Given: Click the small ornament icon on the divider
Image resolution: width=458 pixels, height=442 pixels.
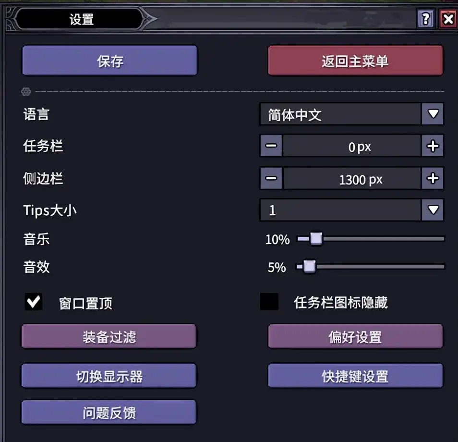Looking at the screenshot, I should click(x=26, y=91).
